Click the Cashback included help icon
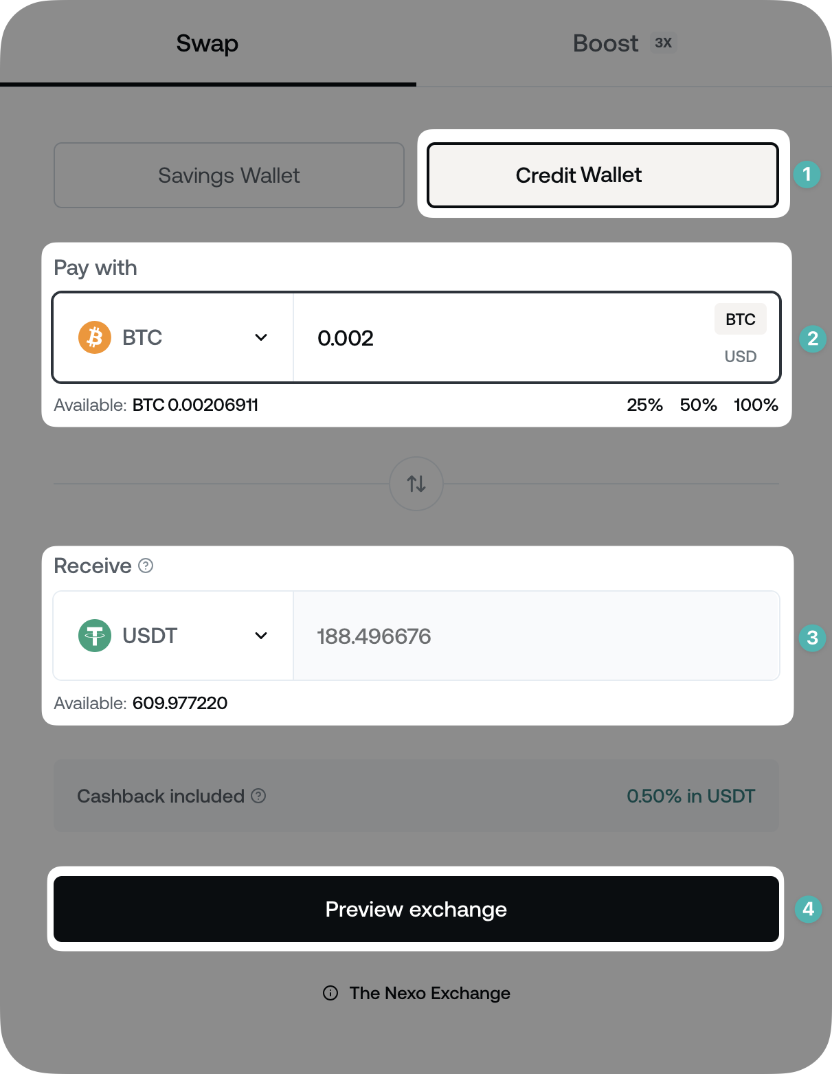 tap(258, 796)
